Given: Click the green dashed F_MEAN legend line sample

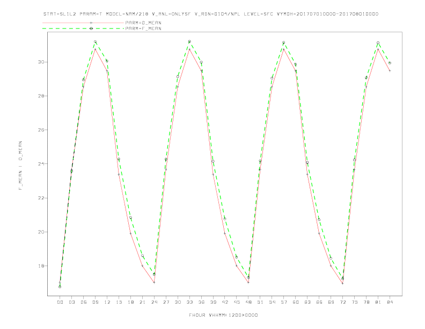Looking at the screenshot, I should click(83, 28).
